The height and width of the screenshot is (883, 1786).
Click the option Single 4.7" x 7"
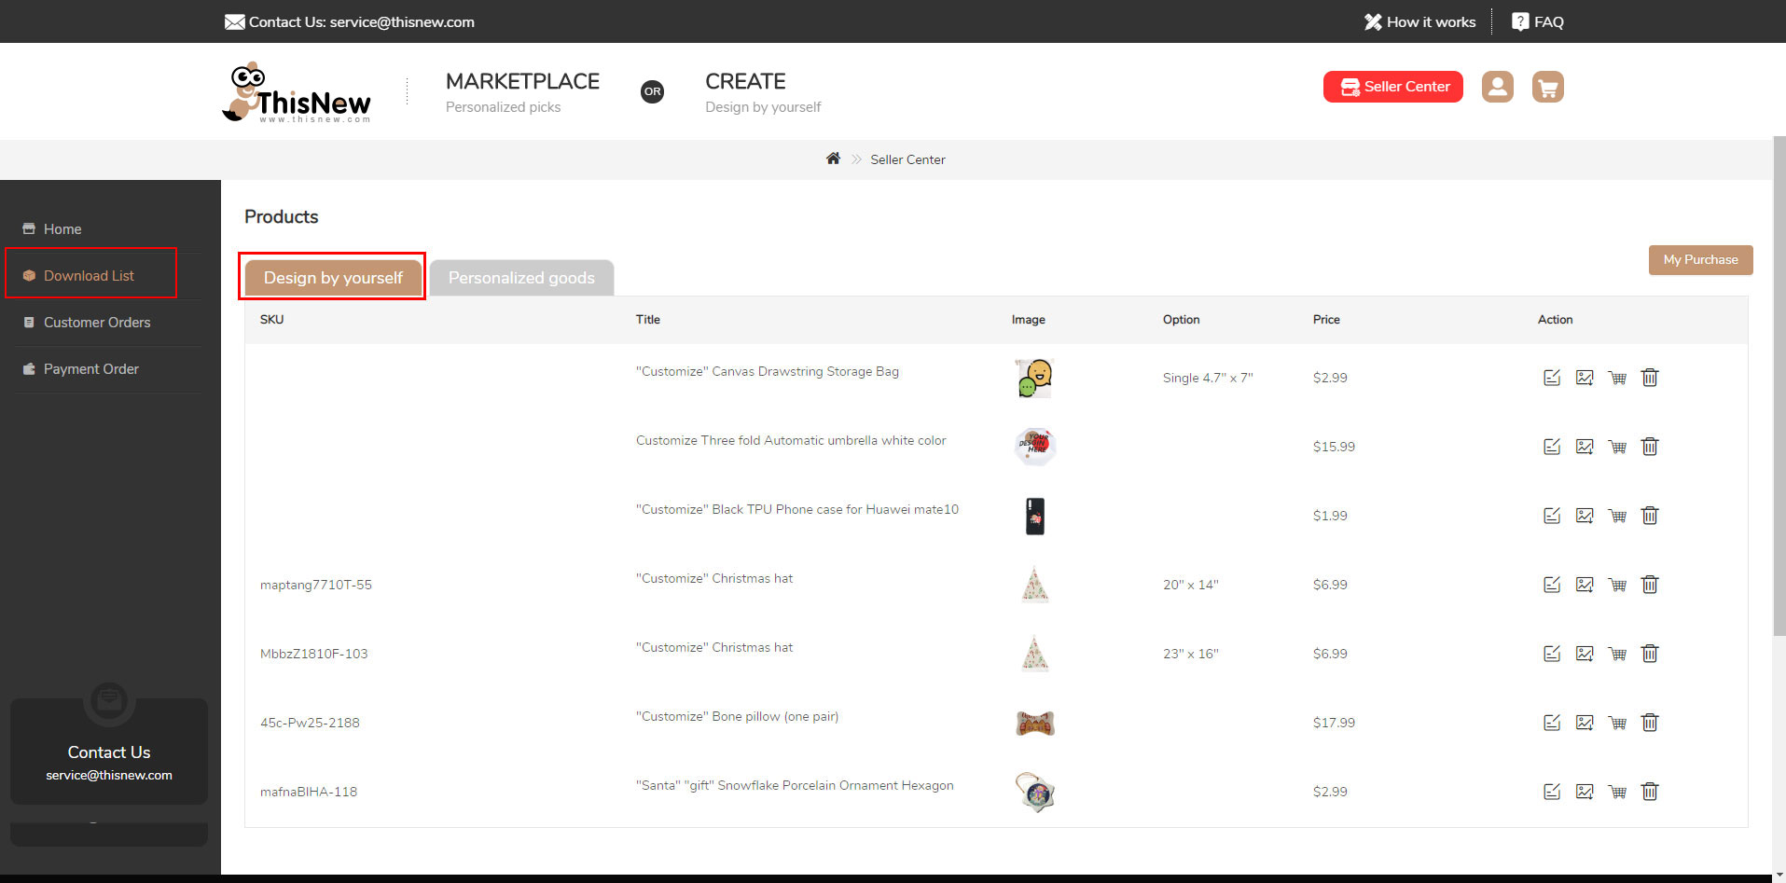(1208, 378)
